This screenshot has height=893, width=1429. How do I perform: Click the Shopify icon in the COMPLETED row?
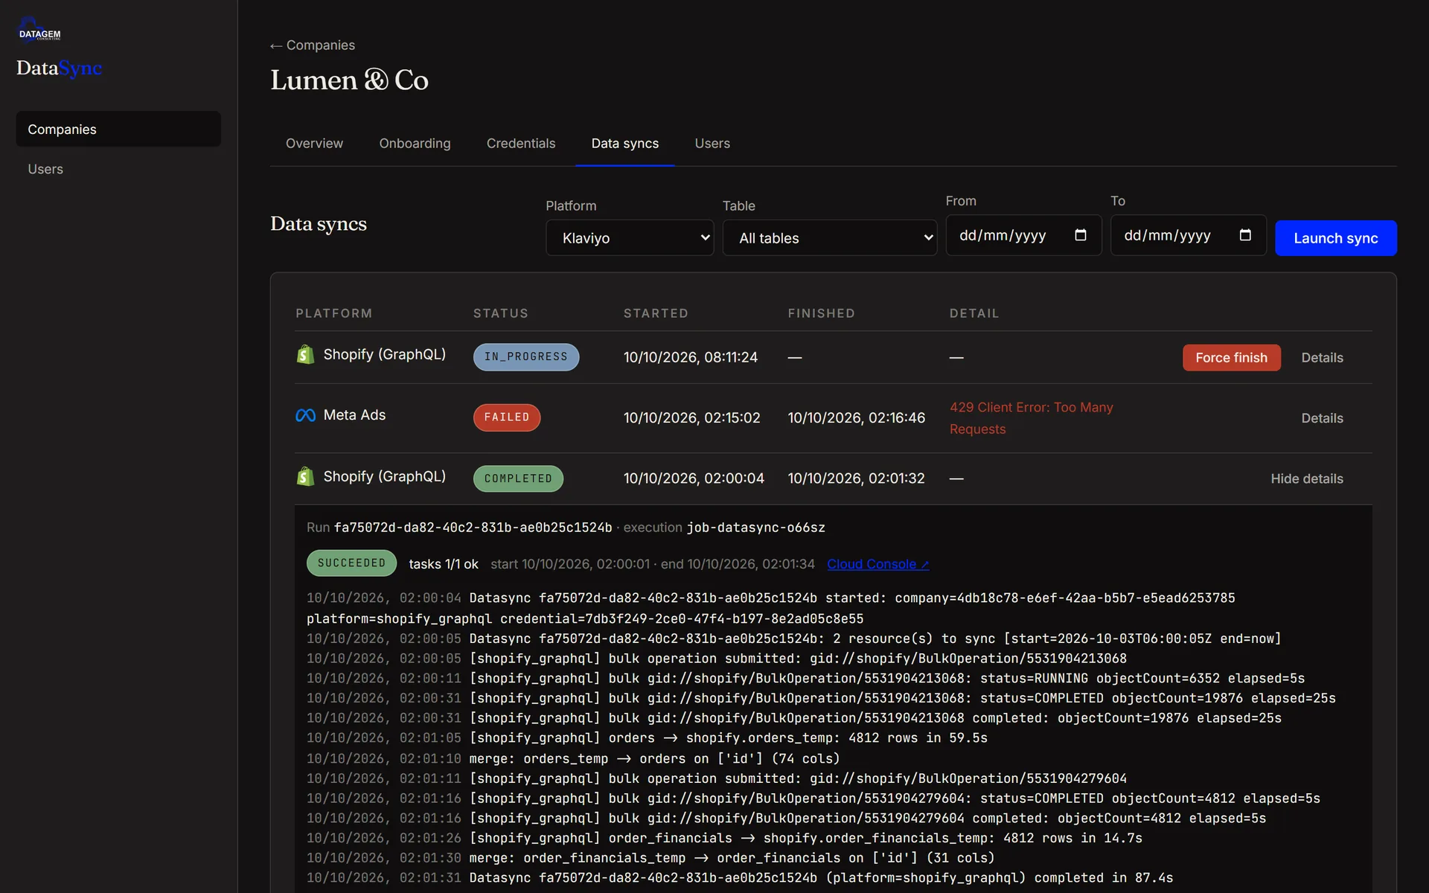tap(305, 476)
